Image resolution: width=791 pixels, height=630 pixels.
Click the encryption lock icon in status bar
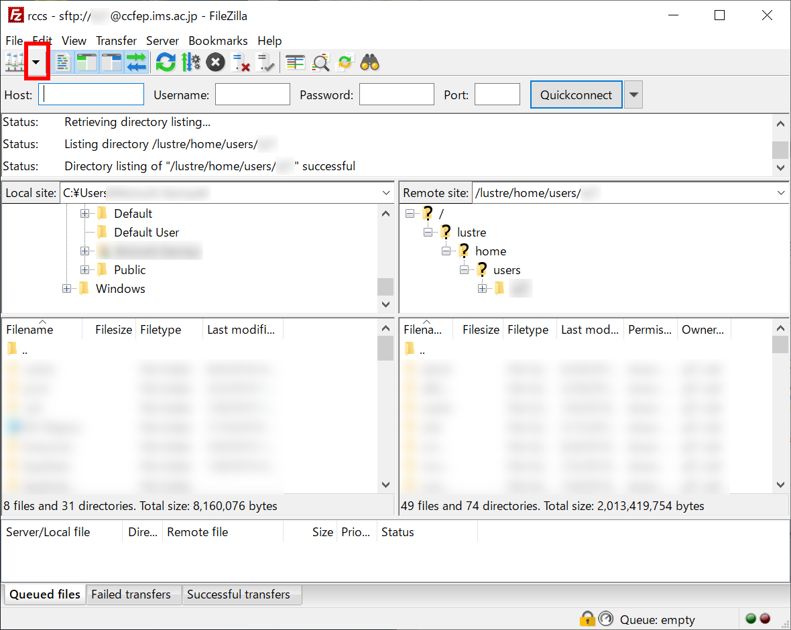tap(587, 619)
